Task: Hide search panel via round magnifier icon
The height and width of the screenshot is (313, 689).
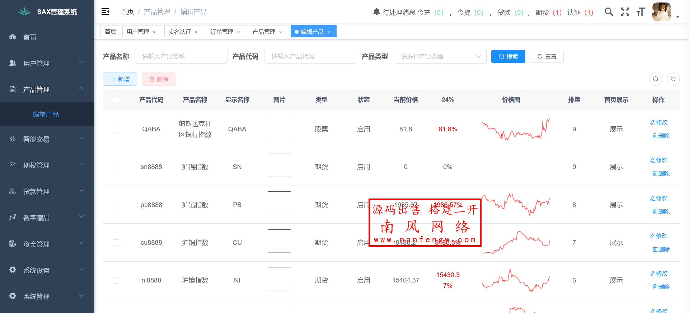Action: pos(655,79)
